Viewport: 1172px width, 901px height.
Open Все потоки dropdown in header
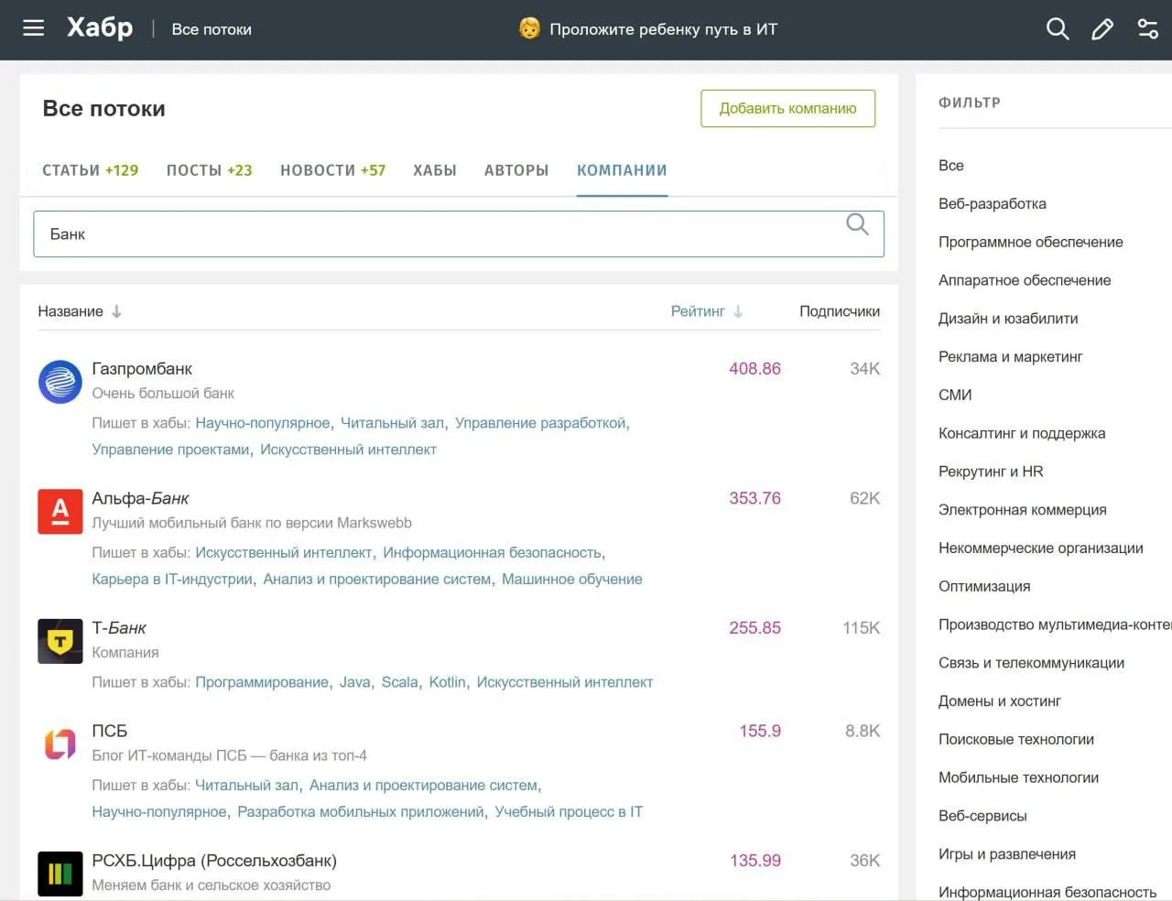[212, 29]
